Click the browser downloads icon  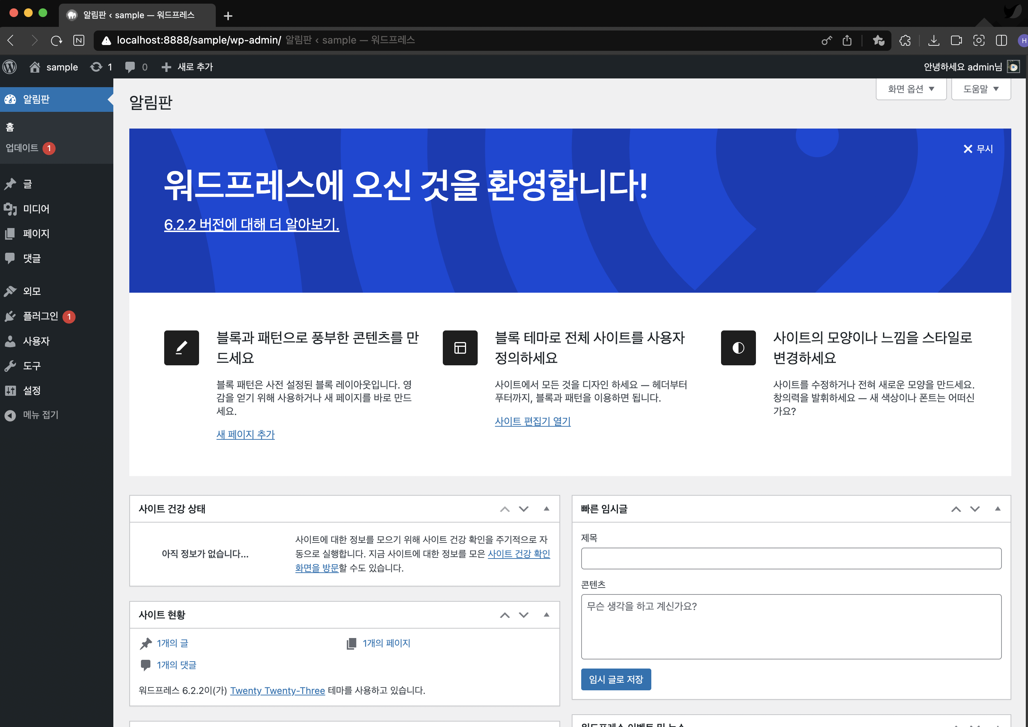pos(934,41)
